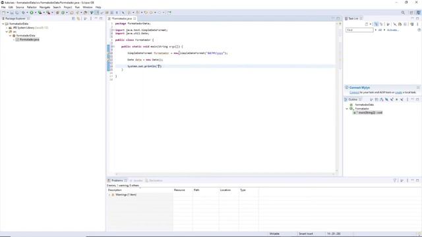
Task: Open the File menu
Action: [3, 7]
